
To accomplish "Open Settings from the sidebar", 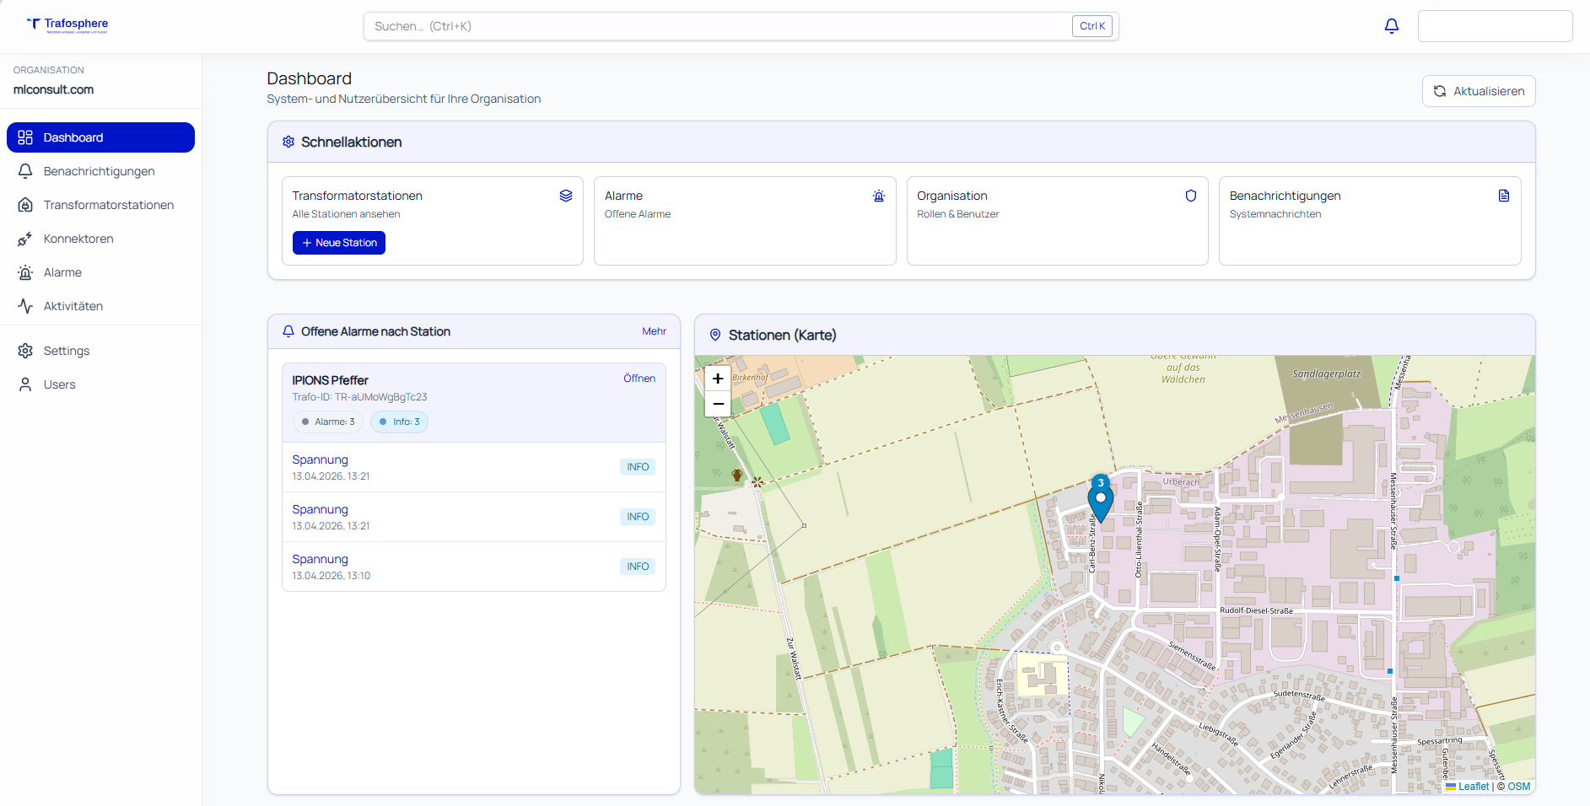I will coord(67,351).
